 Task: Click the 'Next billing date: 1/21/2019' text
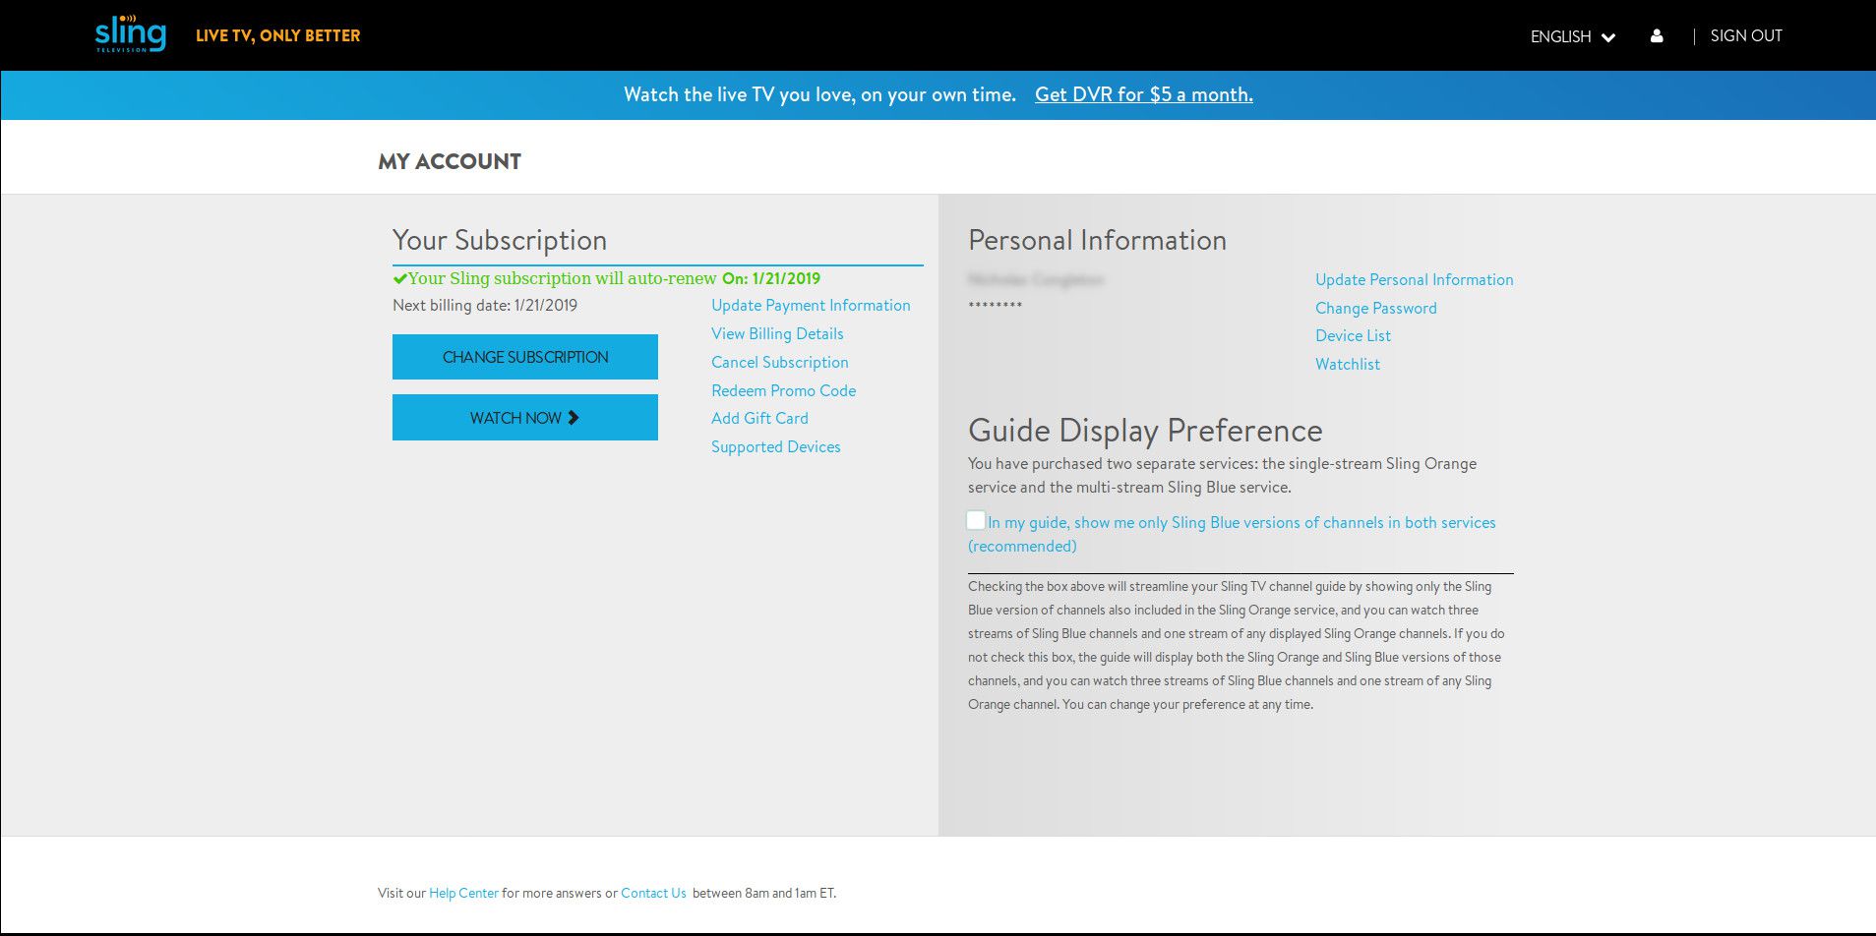click(485, 306)
